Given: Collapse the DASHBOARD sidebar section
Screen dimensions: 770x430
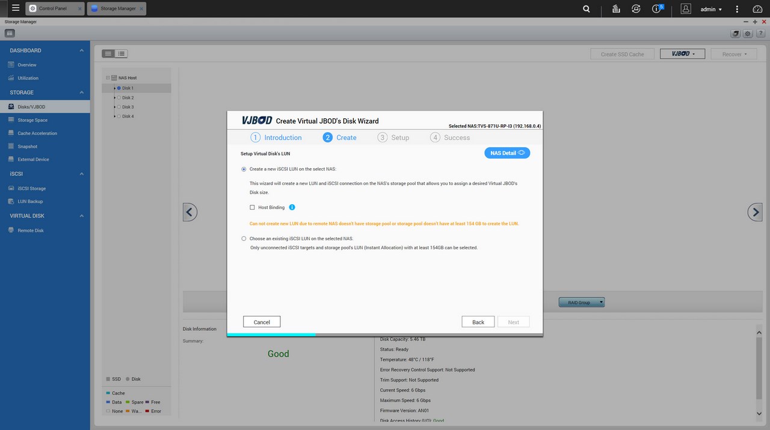Looking at the screenshot, I should (82, 50).
